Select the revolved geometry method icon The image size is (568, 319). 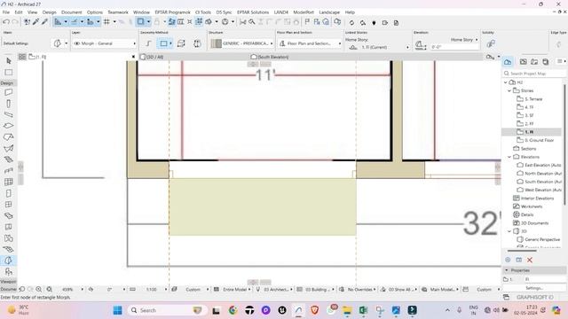point(197,43)
